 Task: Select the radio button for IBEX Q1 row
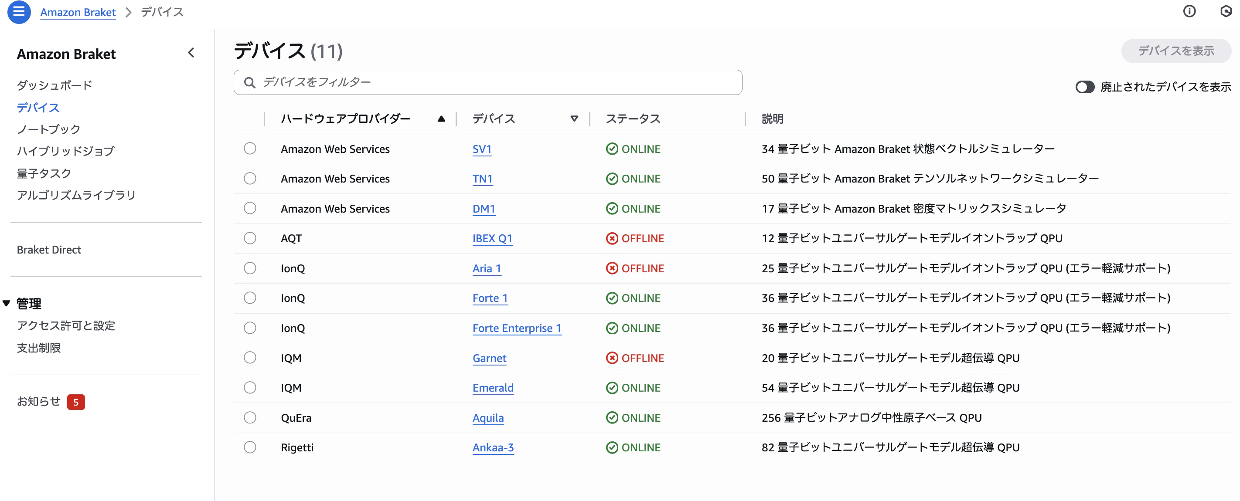(x=250, y=238)
